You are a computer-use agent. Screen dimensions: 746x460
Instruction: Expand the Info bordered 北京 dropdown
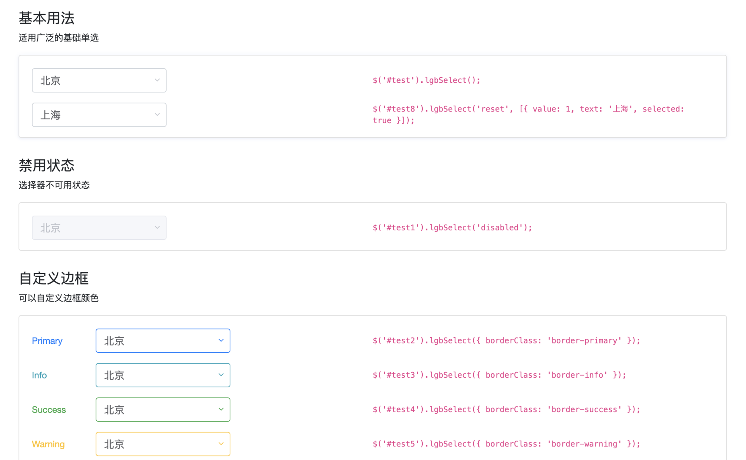tap(162, 375)
